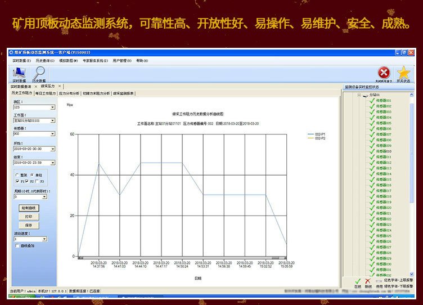423x305 pixels.
Task: Toggle the P1 checkbox
Action: 17,181
